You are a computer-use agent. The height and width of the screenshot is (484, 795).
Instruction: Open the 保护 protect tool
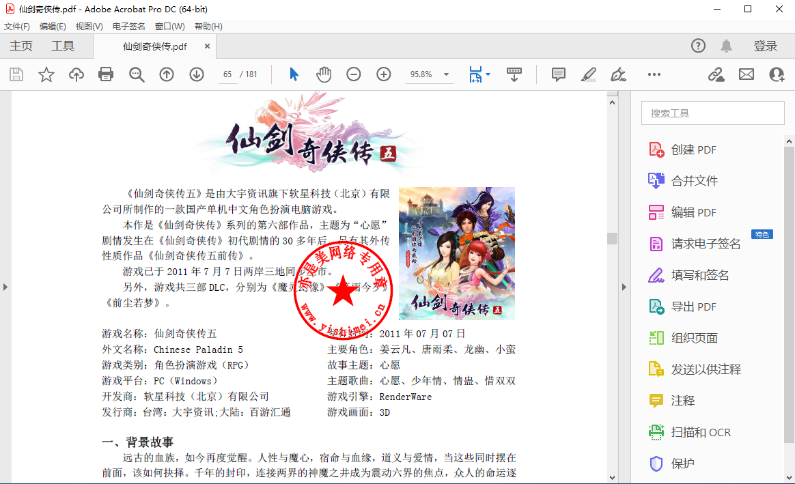672,464
